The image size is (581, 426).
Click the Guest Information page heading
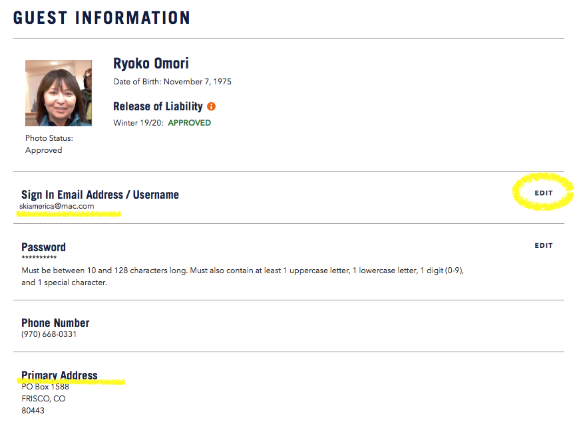point(102,18)
